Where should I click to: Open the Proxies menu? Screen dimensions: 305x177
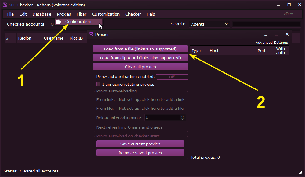[64, 14]
